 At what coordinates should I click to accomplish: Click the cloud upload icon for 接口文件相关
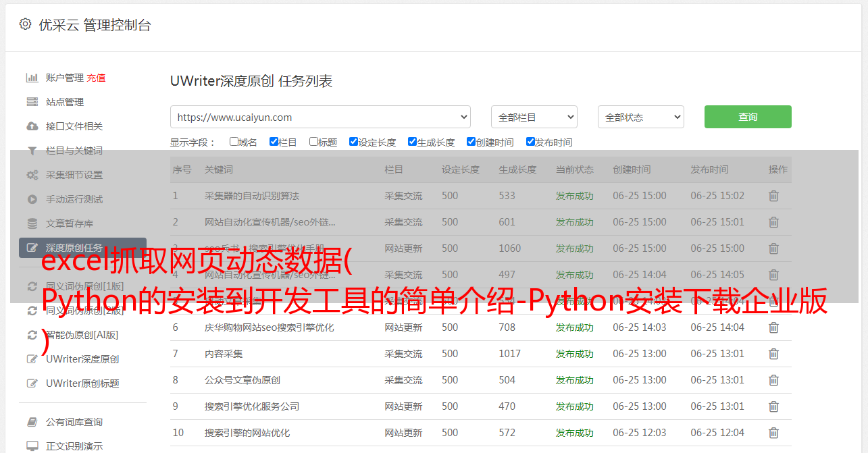[32, 126]
